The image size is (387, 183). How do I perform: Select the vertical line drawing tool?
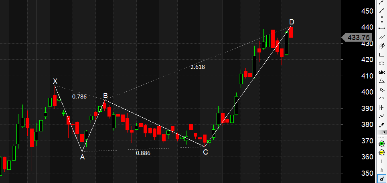(x=382, y=19)
